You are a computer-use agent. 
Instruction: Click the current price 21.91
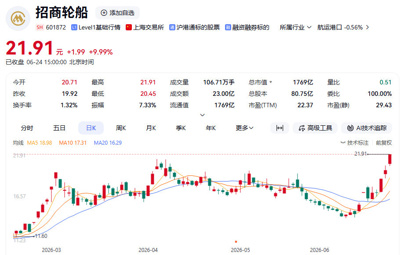pyautogui.click(x=29, y=48)
